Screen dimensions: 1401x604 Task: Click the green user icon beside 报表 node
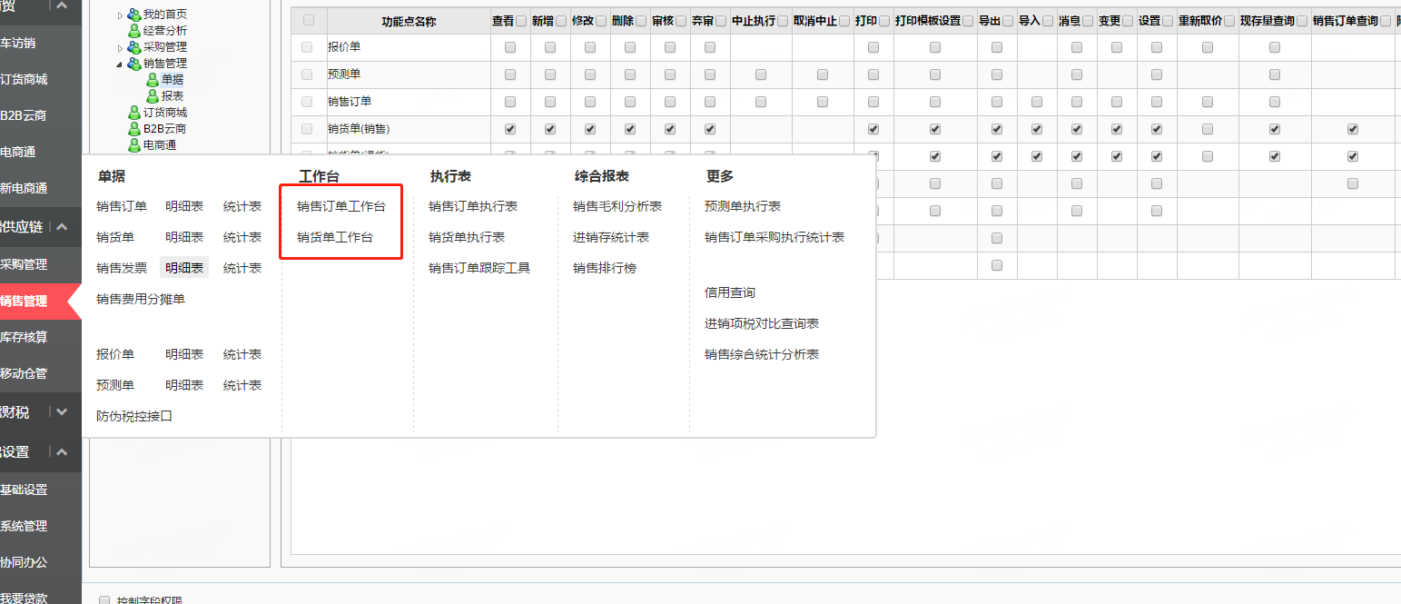click(x=153, y=96)
